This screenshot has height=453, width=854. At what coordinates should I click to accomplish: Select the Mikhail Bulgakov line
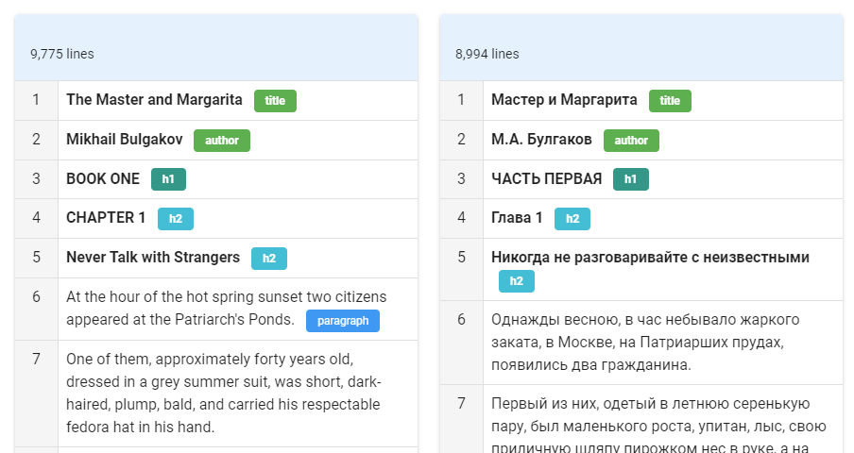[124, 140]
